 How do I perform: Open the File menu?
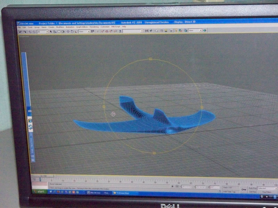point(19,27)
